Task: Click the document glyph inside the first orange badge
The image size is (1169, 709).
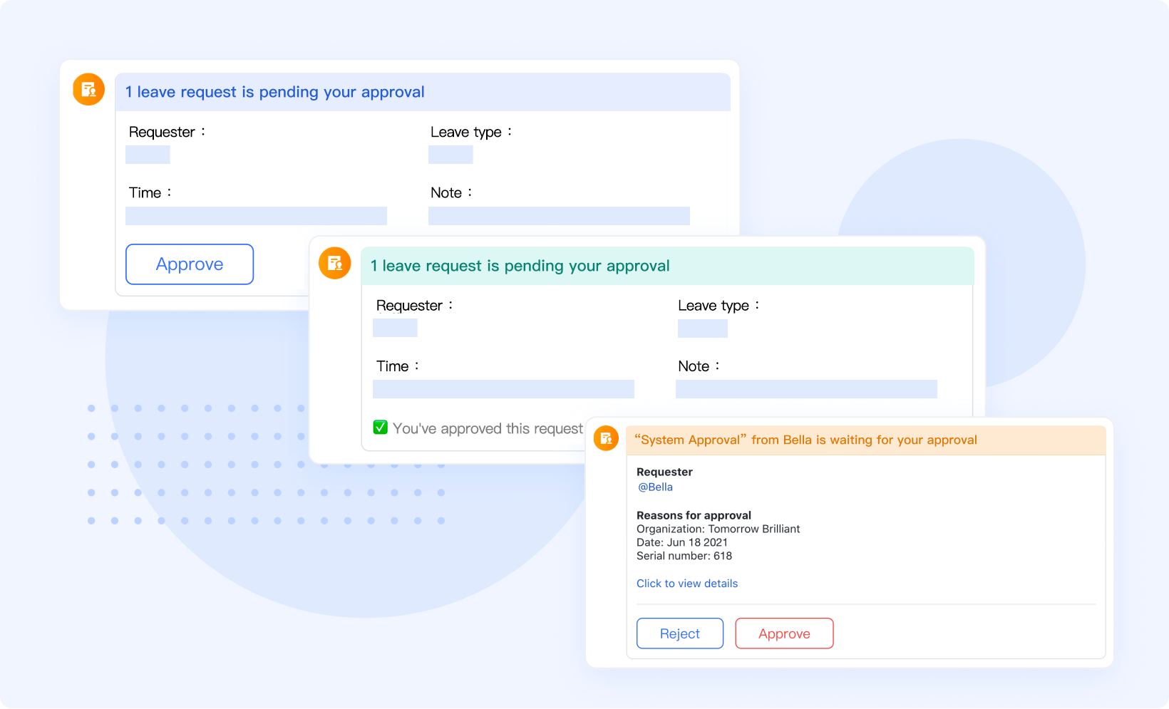Action: point(88,89)
